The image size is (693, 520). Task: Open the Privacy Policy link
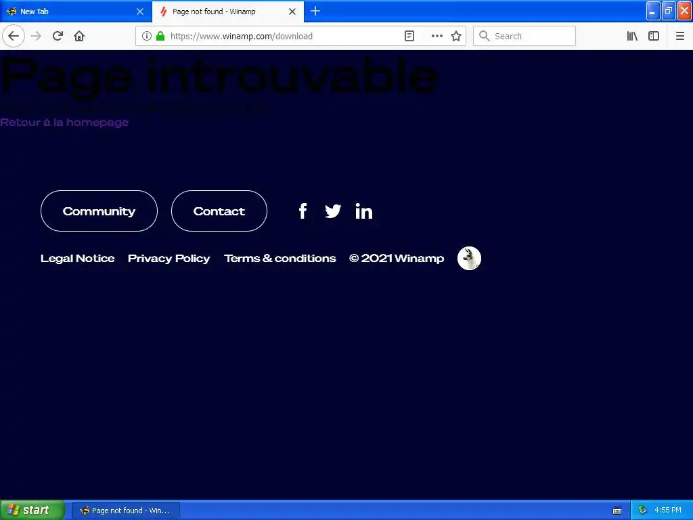(169, 258)
